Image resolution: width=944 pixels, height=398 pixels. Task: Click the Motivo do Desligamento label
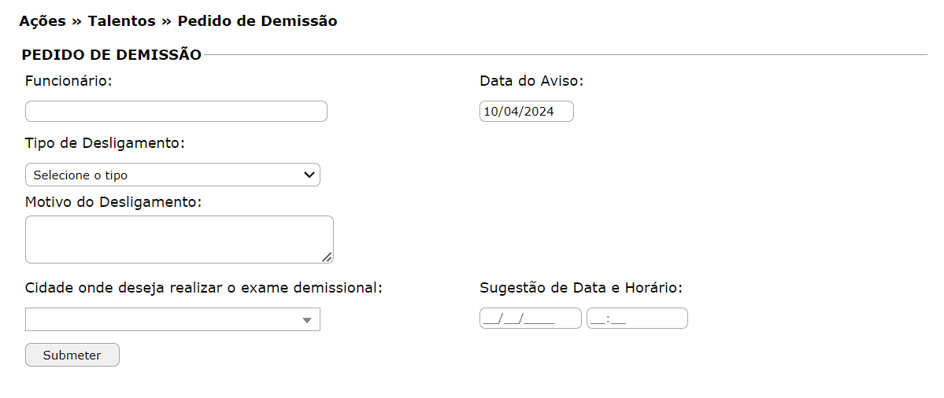pyautogui.click(x=113, y=201)
